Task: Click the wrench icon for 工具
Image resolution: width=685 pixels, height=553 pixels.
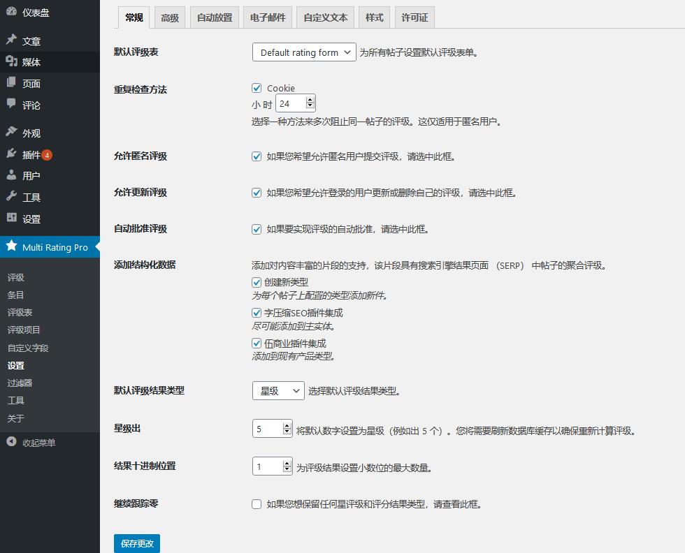Action: pos(11,197)
